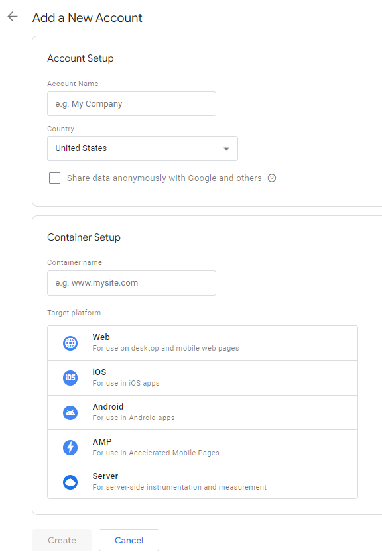
Task: Choose iOS target platform title
Action: tap(99, 372)
